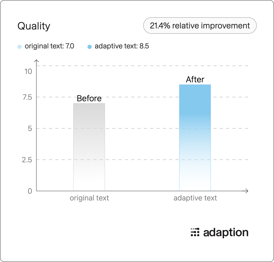Click the adaption logo icon
274x262 pixels.
coord(195,232)
